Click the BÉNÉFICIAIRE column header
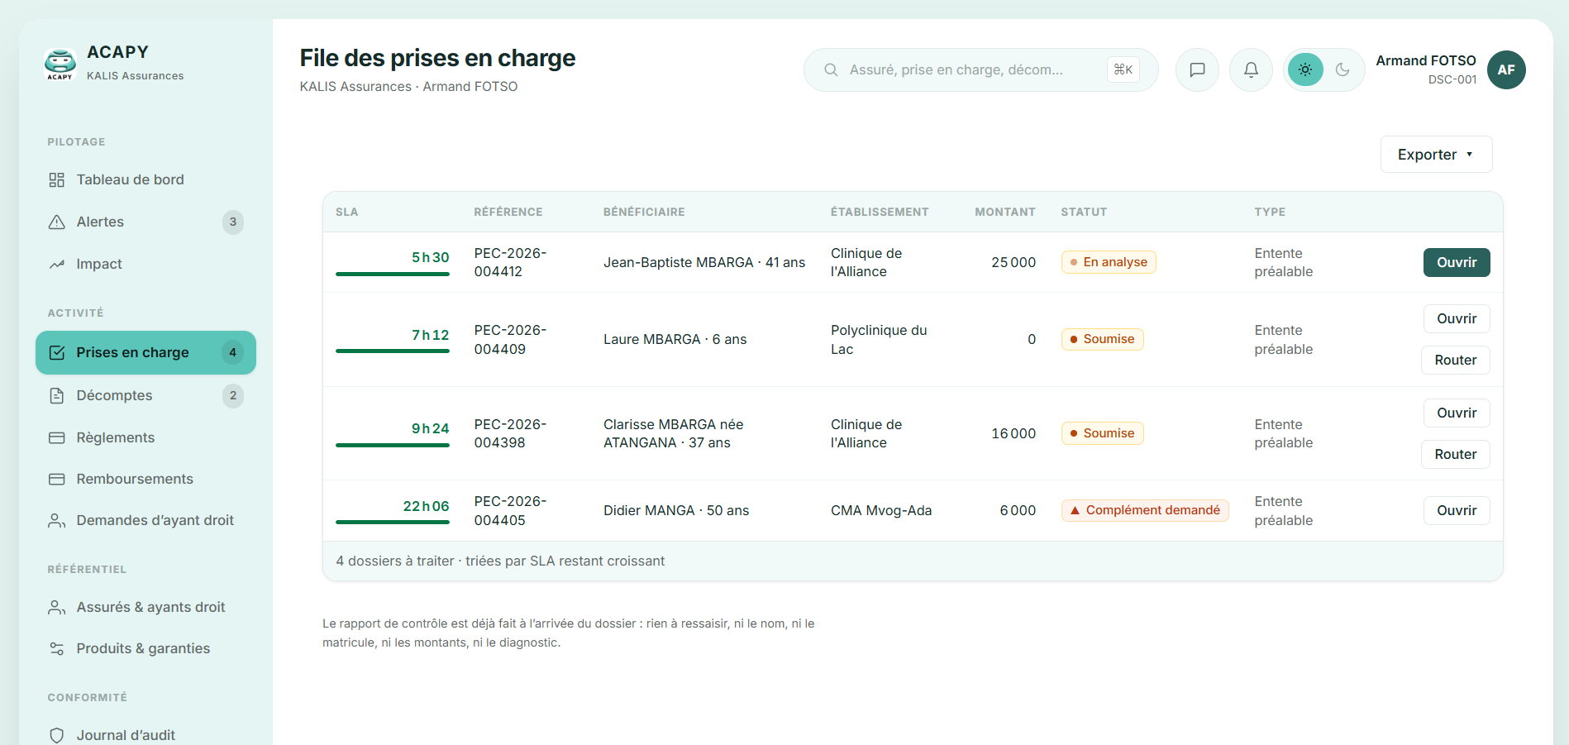 [x=644, y=212]
